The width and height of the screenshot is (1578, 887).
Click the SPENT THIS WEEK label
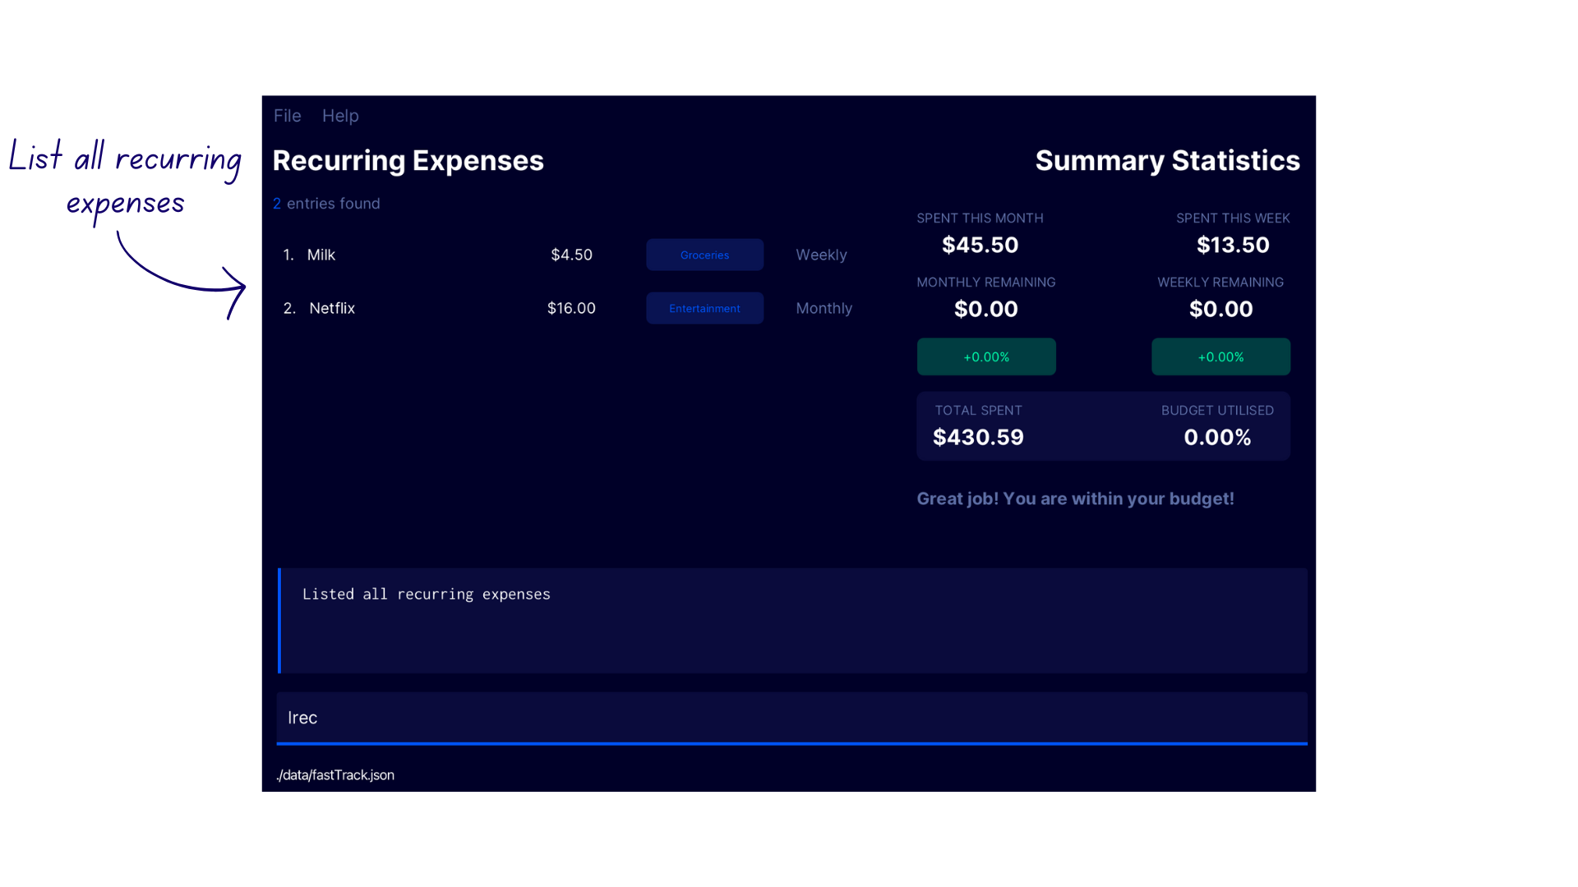(x=1233, y=218)
